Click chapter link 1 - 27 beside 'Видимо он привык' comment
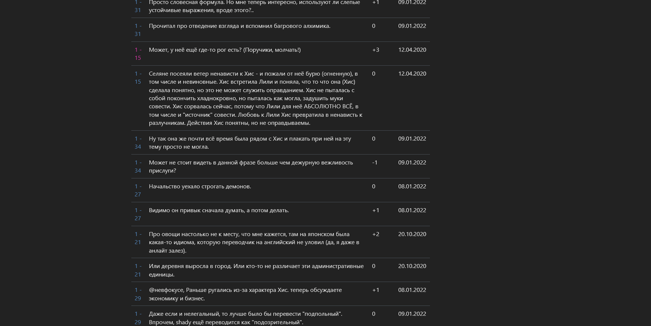Image resolution: width=651 pixels, height=326 pixels. pyautogui.click(x=138, y=214)
